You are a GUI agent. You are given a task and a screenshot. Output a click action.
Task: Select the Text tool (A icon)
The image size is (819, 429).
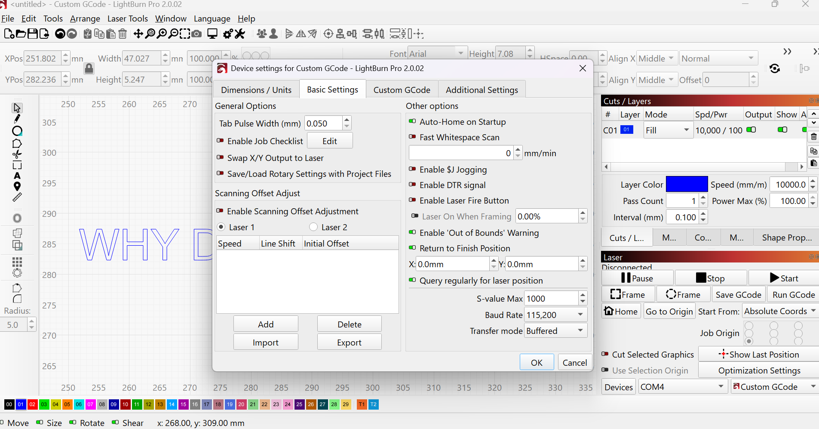pos(17,176)
